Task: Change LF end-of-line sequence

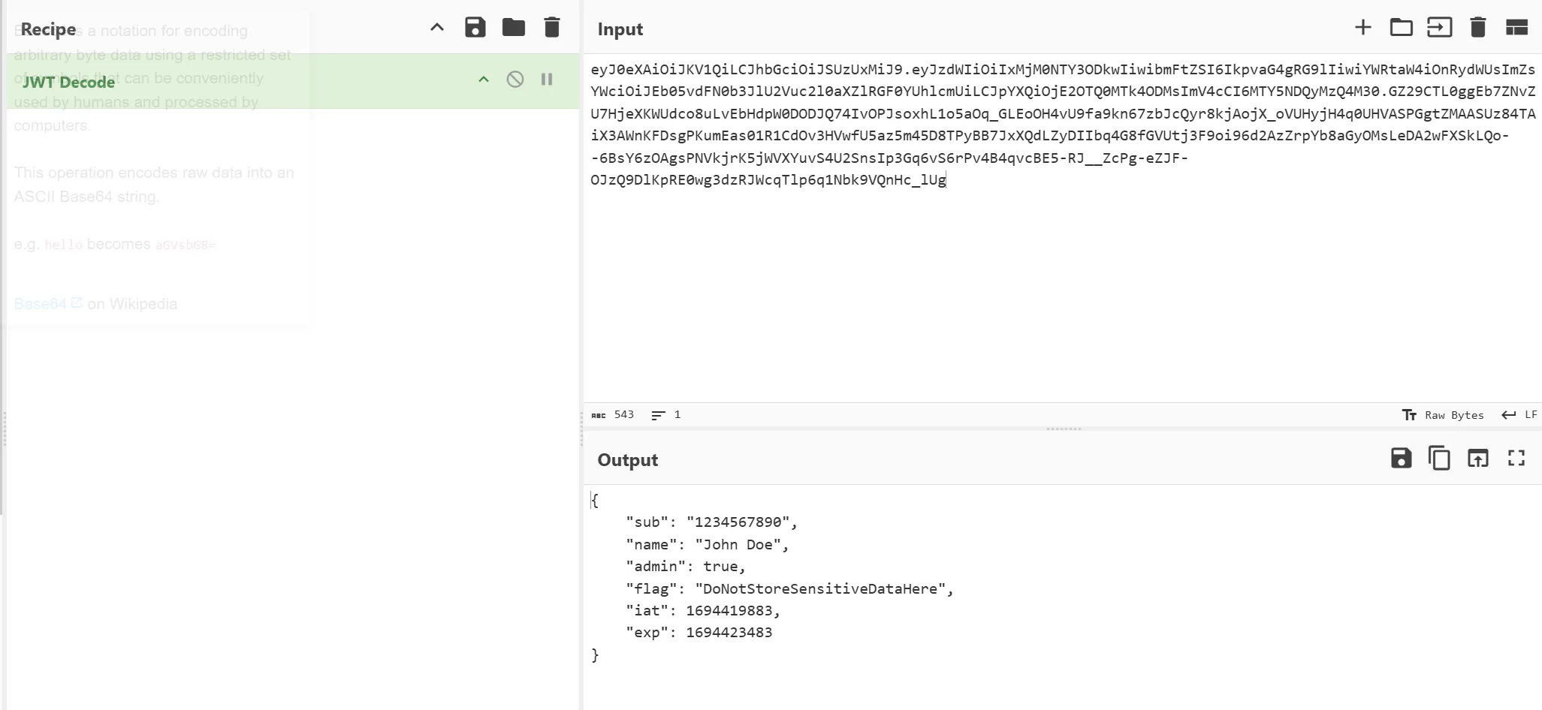Action: click(x=1519, y=415)
